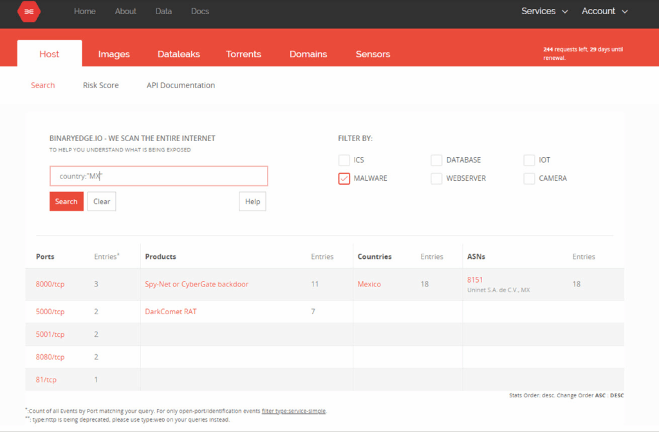This screenshot has height=432, width=659.
Task: Click the ASNs column header
Action: [476, 257]
